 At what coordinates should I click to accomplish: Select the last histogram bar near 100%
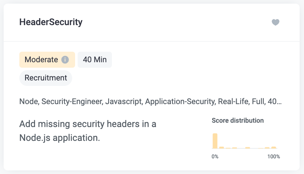point(273,147)
